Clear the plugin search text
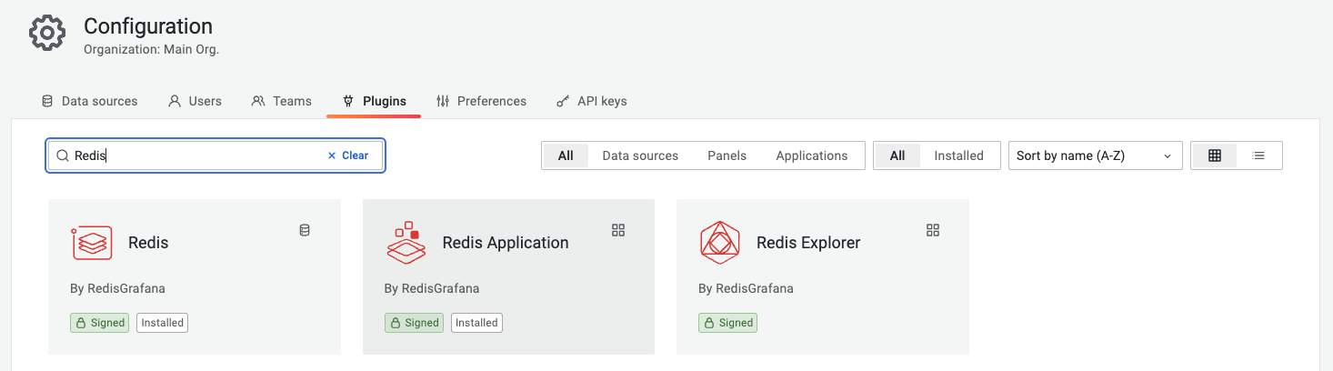The height and width of the screenshot is (371, 1333). [348, 155]
